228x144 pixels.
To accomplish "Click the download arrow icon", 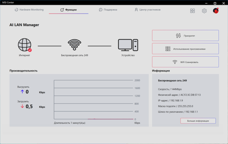I will tap(22, 106).
